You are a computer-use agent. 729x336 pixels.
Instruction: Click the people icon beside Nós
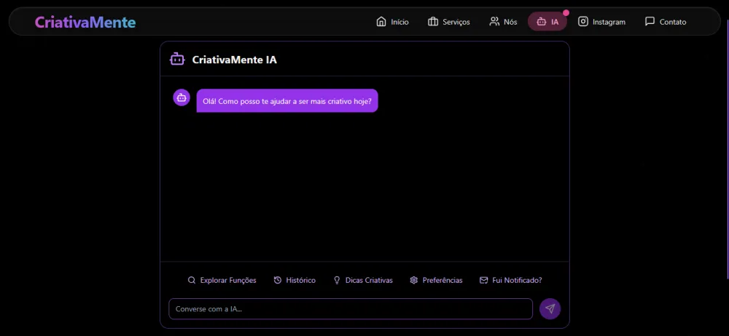point(494,22)
